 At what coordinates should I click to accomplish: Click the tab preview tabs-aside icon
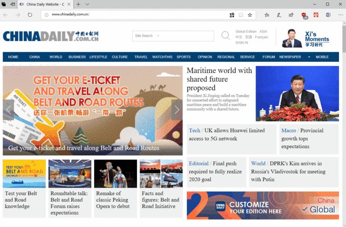point(4,4)
